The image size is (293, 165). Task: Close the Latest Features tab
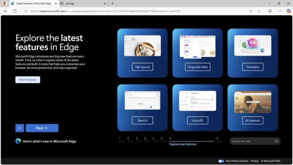point(55,4)
